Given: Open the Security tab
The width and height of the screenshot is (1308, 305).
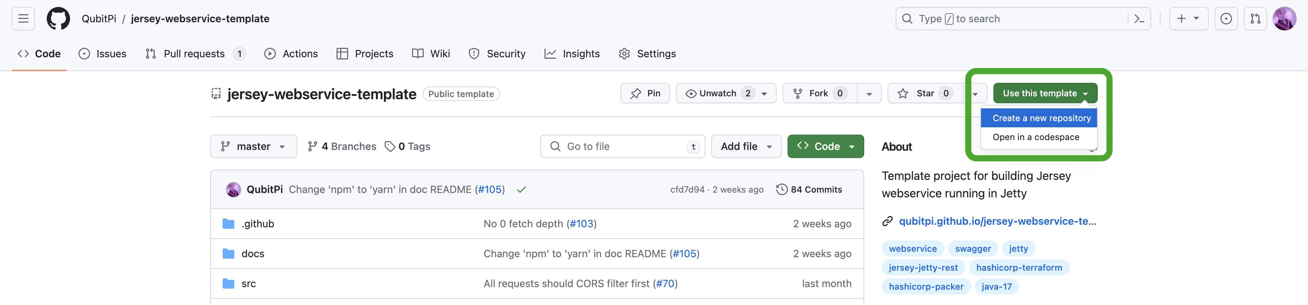Looking at the screenshot, I should 497,54.
